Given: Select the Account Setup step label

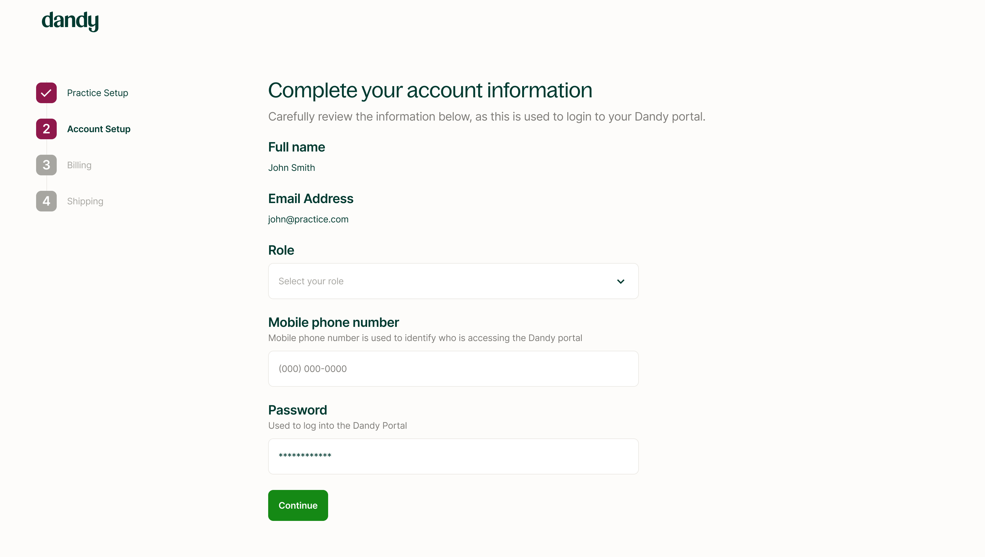Looking at the screenshot, I should [99, 129].
